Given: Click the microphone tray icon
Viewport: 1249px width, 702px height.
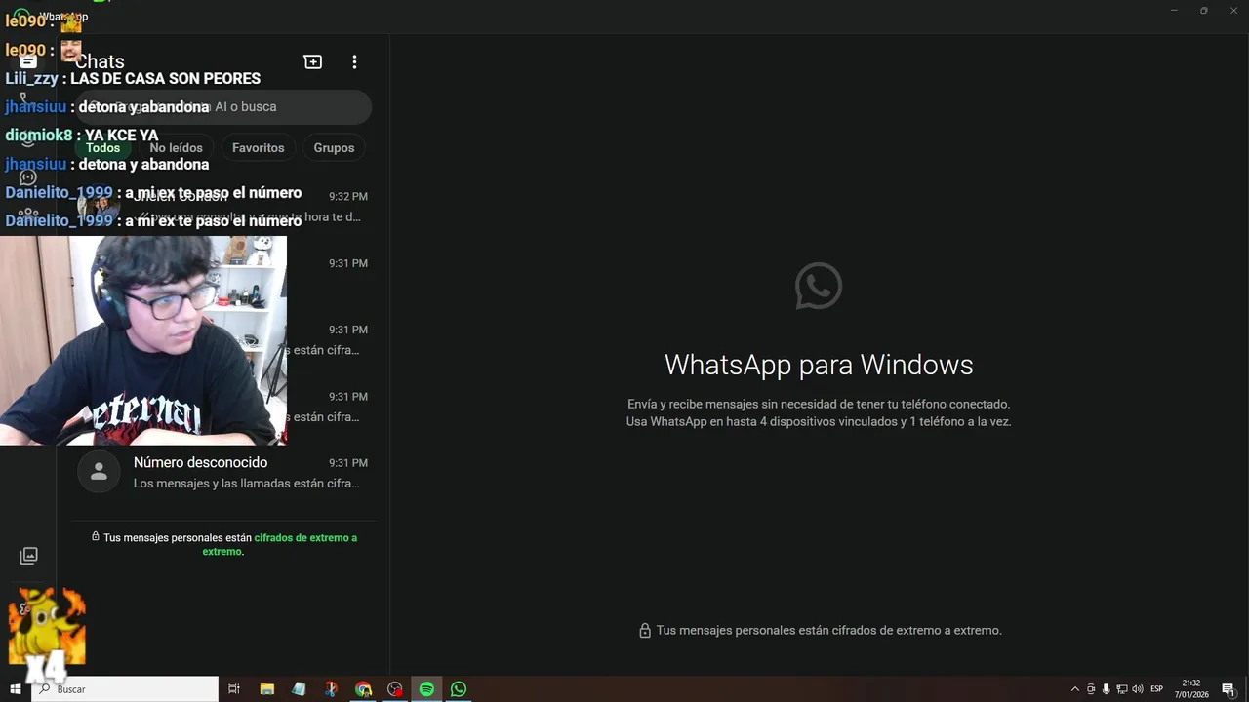Looking at the screenshot, I should tap(1106, 689).
